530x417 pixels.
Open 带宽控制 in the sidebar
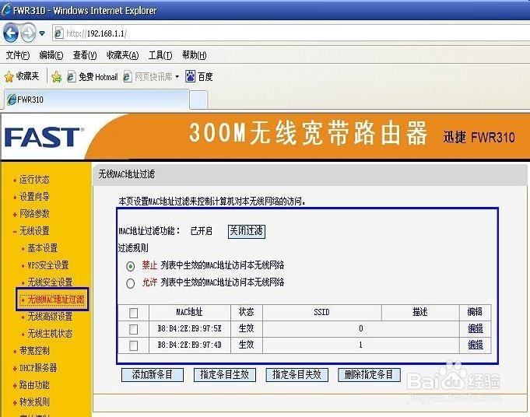[34, 351]
